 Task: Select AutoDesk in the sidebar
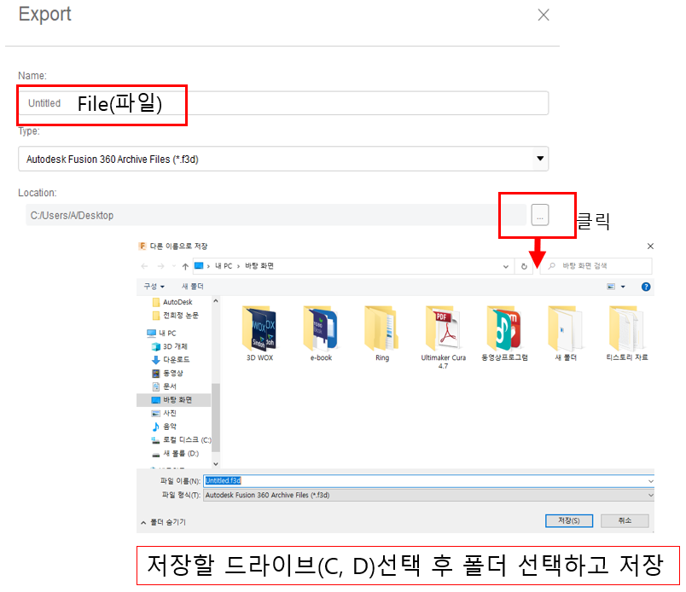pos(177,302)
